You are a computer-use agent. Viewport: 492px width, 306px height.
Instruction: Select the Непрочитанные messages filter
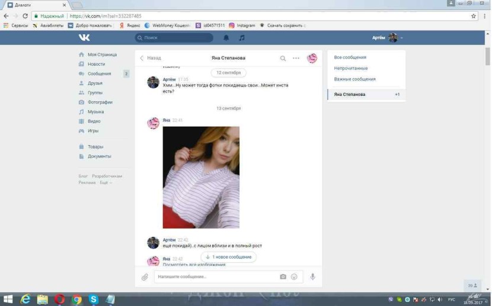350,68
